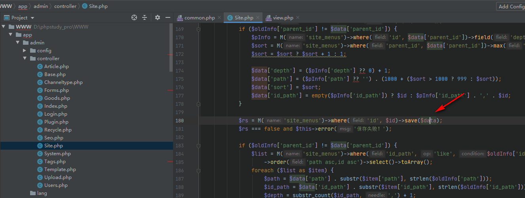
Task: Collapse the controller folder arrow
Action: [25, 59]
